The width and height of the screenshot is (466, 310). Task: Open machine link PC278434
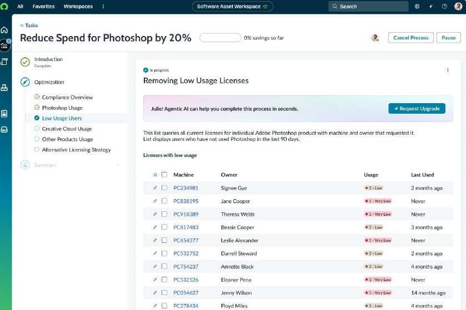pos(186,306)
